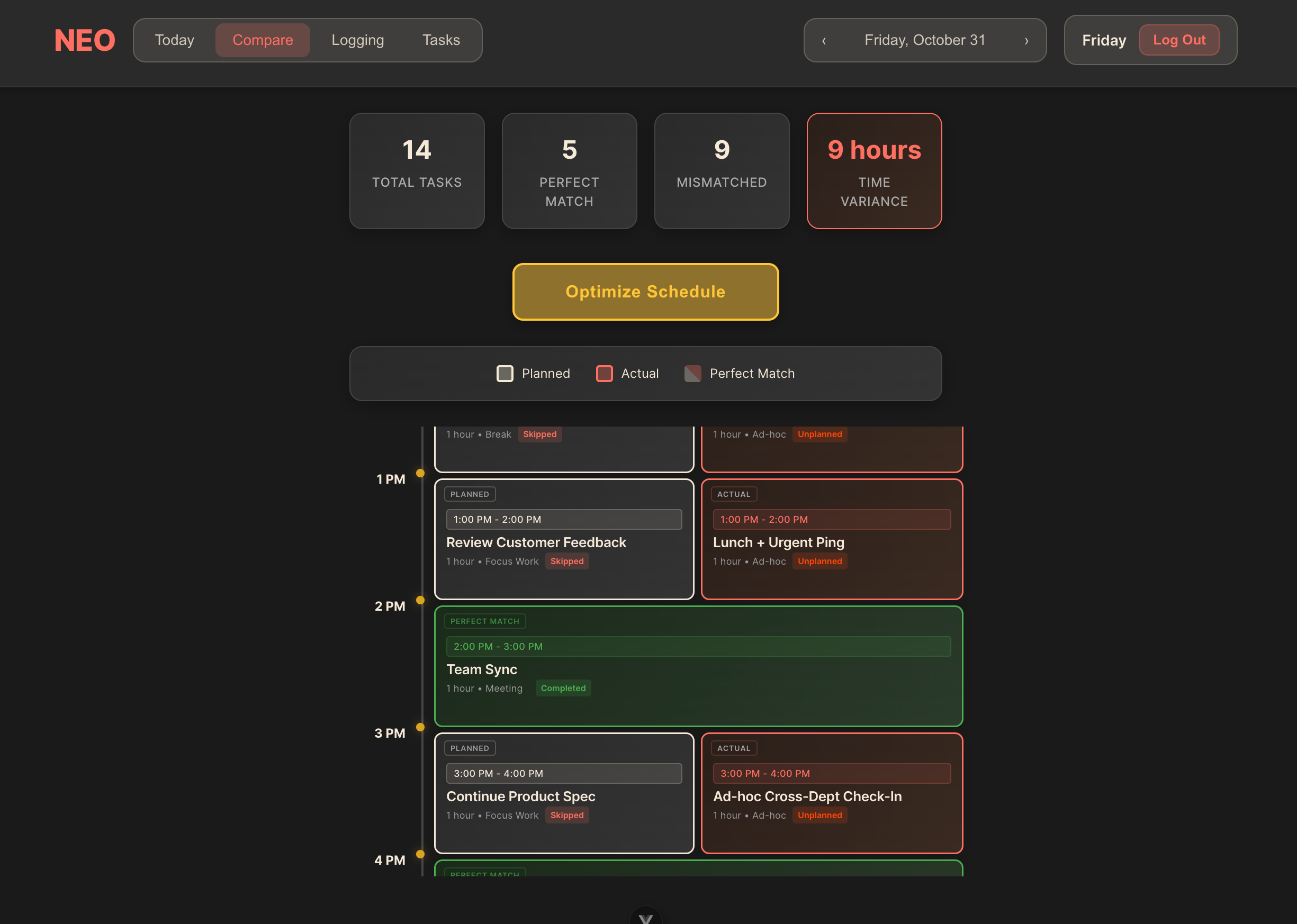The width and height of the screenshot is (1297, 924).
Task: Click the Friday, October 31 date label
Action: (924, 40)
